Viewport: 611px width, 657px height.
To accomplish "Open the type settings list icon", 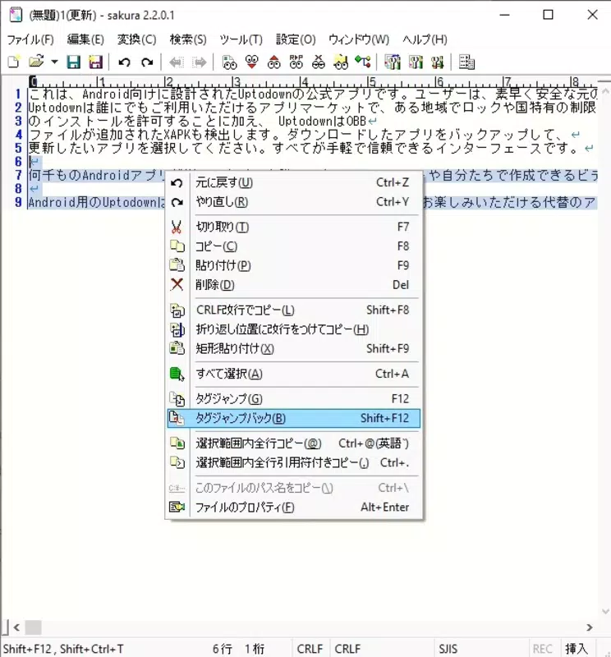I will click(393, 62).
